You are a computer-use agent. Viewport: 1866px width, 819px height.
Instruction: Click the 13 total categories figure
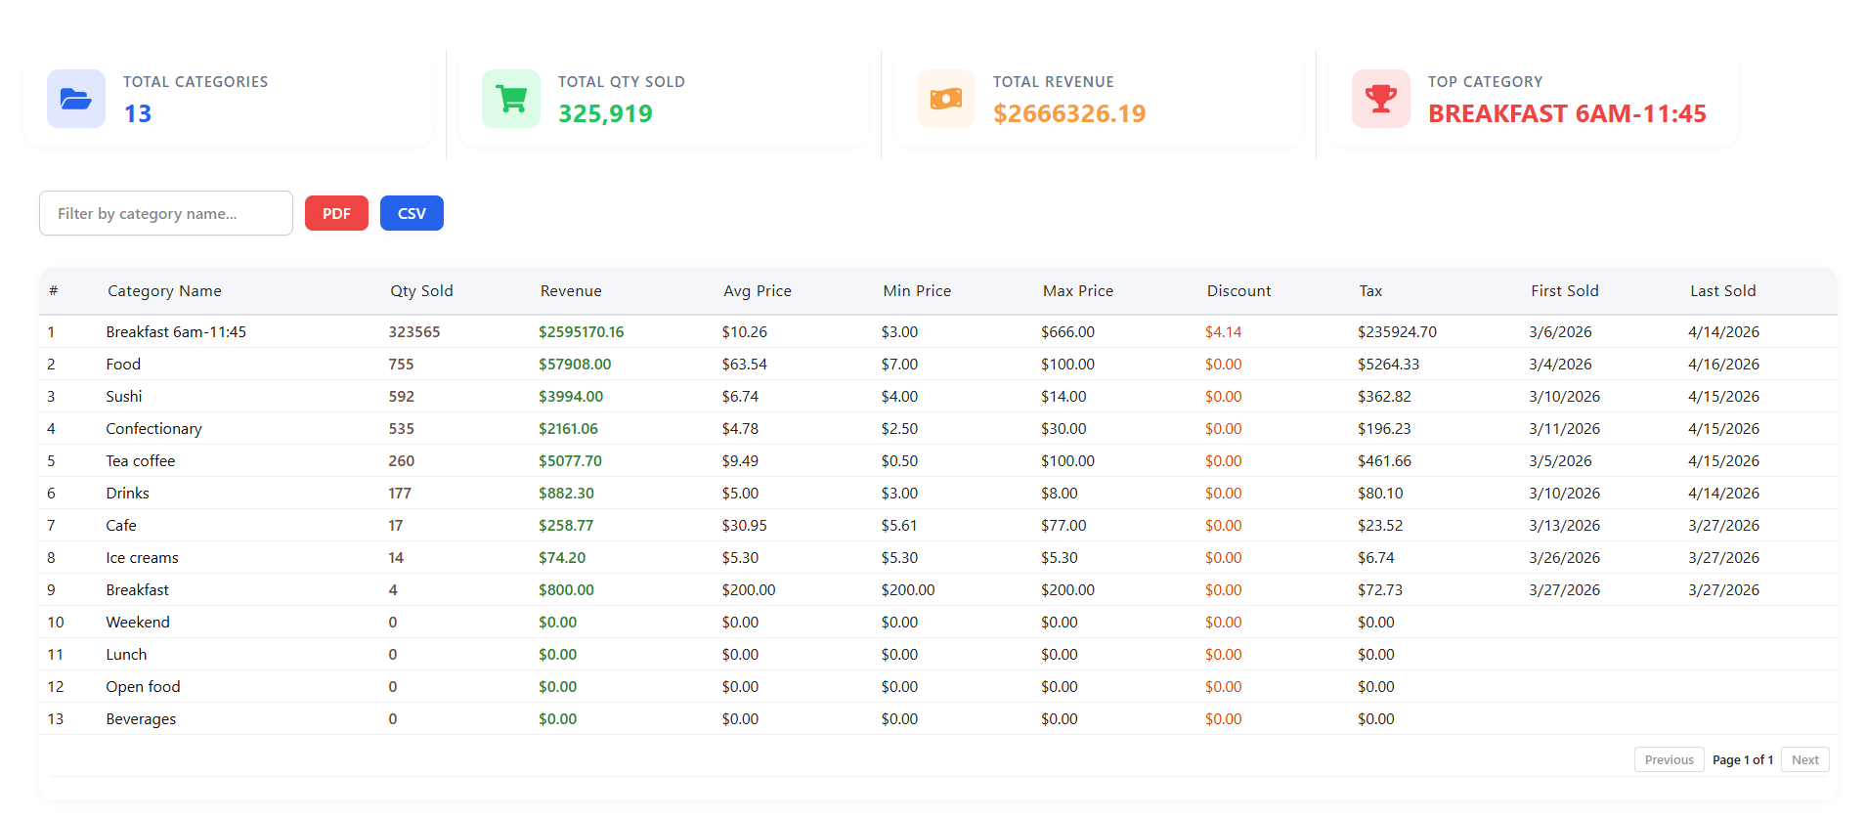pos(138,113)
